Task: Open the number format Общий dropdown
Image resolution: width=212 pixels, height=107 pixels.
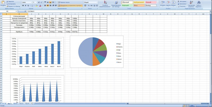Action: tap(97, 2)
